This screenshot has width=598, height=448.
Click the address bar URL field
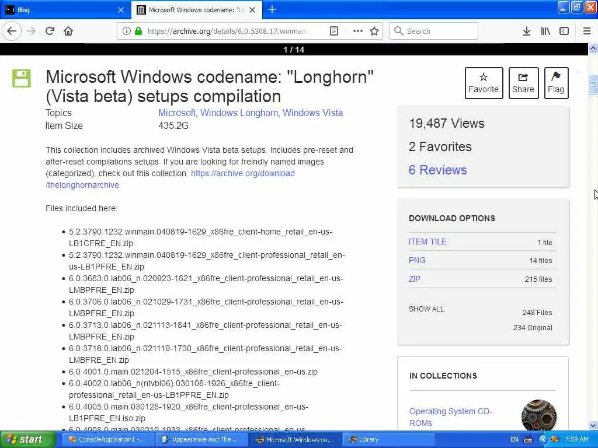click(227, 31)
